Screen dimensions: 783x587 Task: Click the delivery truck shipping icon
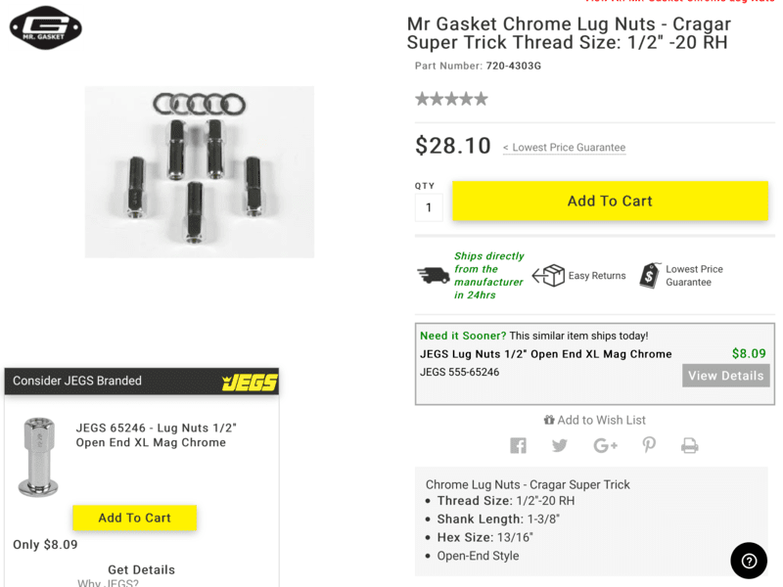click(x=433, y=276)
